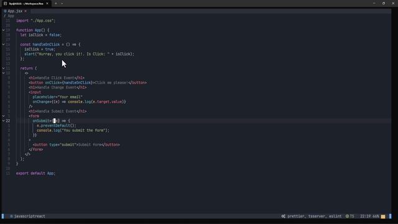Click the Handle Submit Event h1 line
This screenshot has height=224, width=398.
pos(58,111)
